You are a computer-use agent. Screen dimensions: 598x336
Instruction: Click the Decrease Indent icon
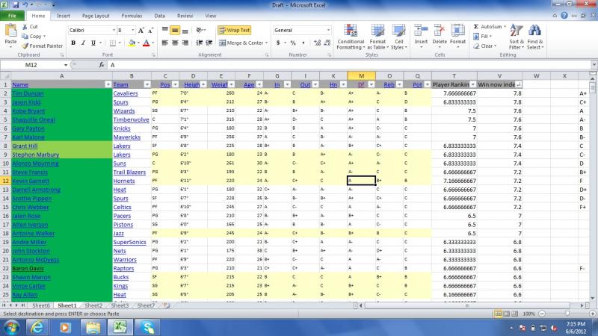(199, 43)
